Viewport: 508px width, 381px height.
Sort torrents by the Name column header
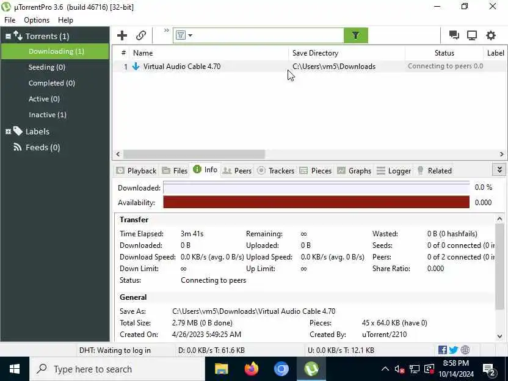click(209, 53)
